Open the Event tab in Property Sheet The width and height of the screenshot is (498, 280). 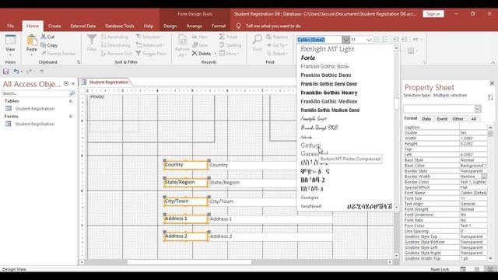pos(442,119)
